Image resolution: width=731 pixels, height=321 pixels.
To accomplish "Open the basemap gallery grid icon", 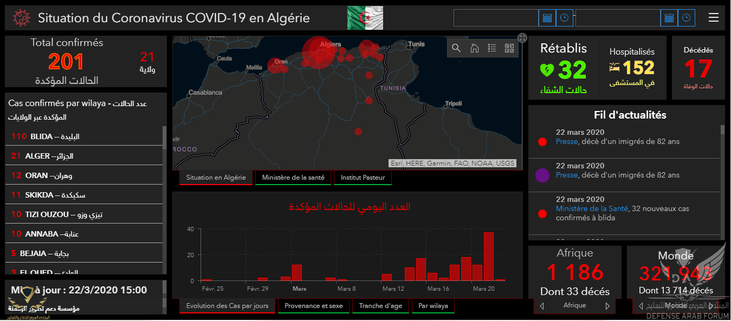I will tap(509, 48).
